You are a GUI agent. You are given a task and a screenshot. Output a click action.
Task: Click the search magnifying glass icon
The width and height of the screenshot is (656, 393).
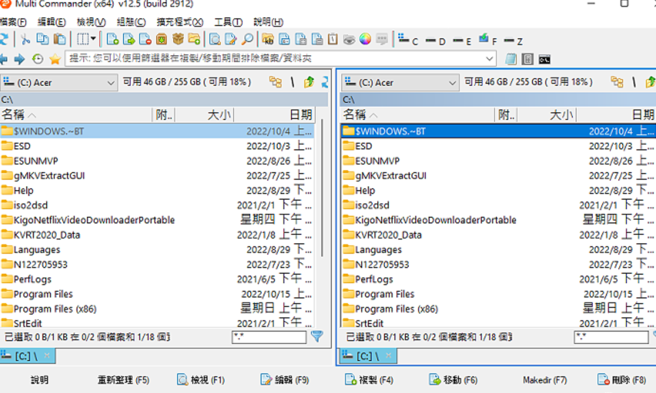(x=247, y=39)
